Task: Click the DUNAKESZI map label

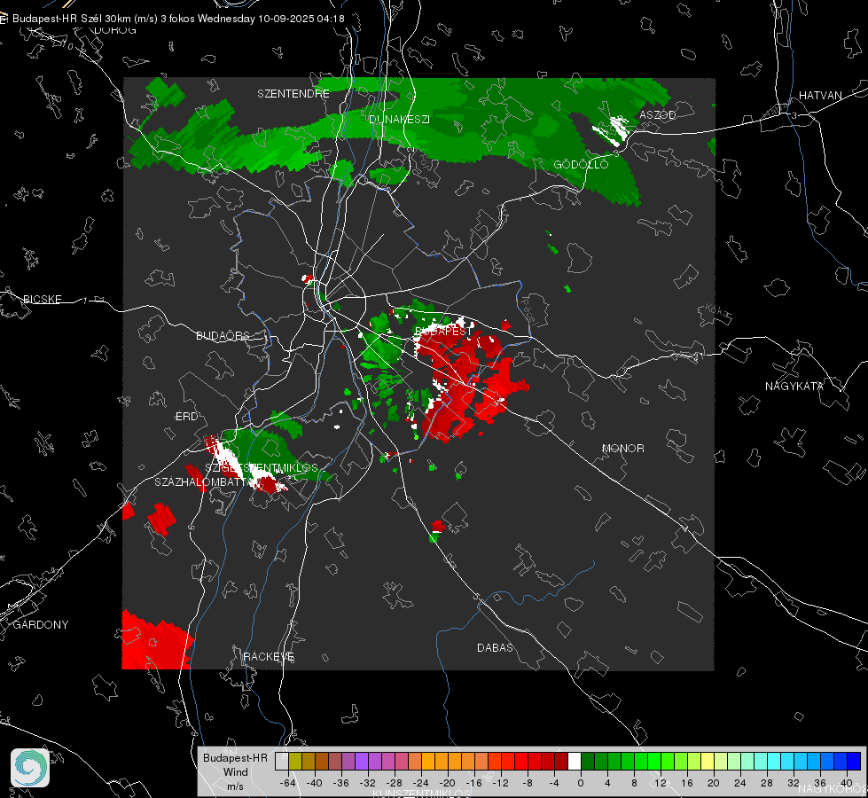Action: pos(399,119)
